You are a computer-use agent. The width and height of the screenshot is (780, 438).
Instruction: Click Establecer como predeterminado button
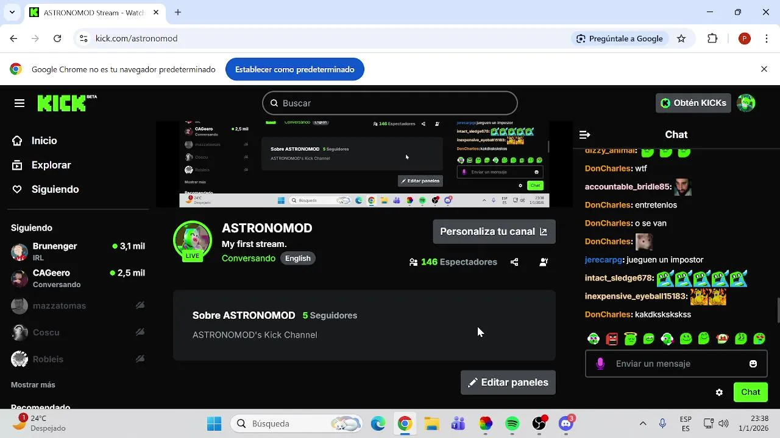295,69
